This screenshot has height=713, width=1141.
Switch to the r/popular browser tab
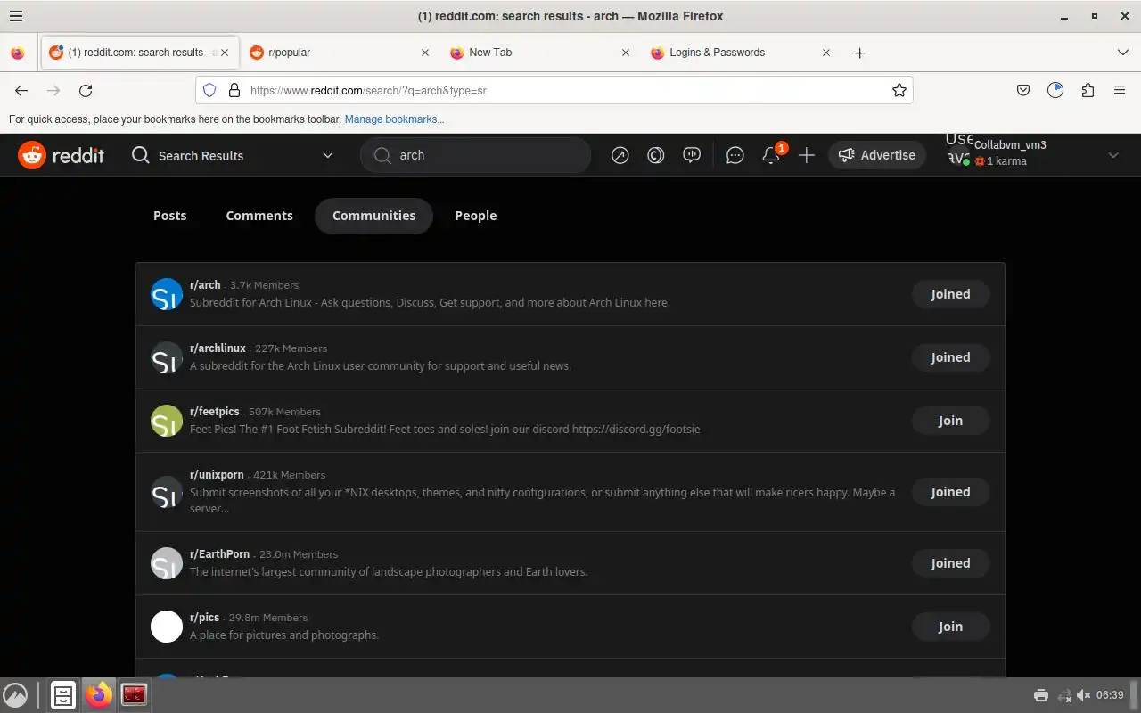click(339, 53)
